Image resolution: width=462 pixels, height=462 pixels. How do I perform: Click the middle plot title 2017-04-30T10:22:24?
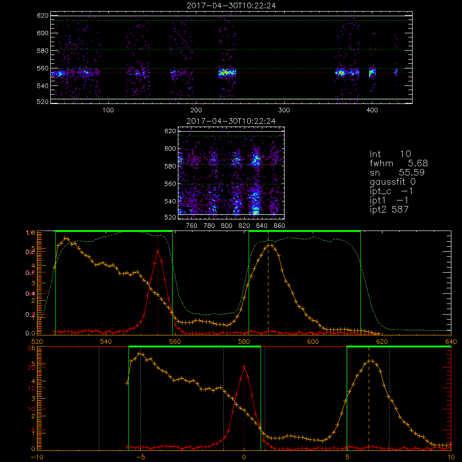tap(231, 121)
